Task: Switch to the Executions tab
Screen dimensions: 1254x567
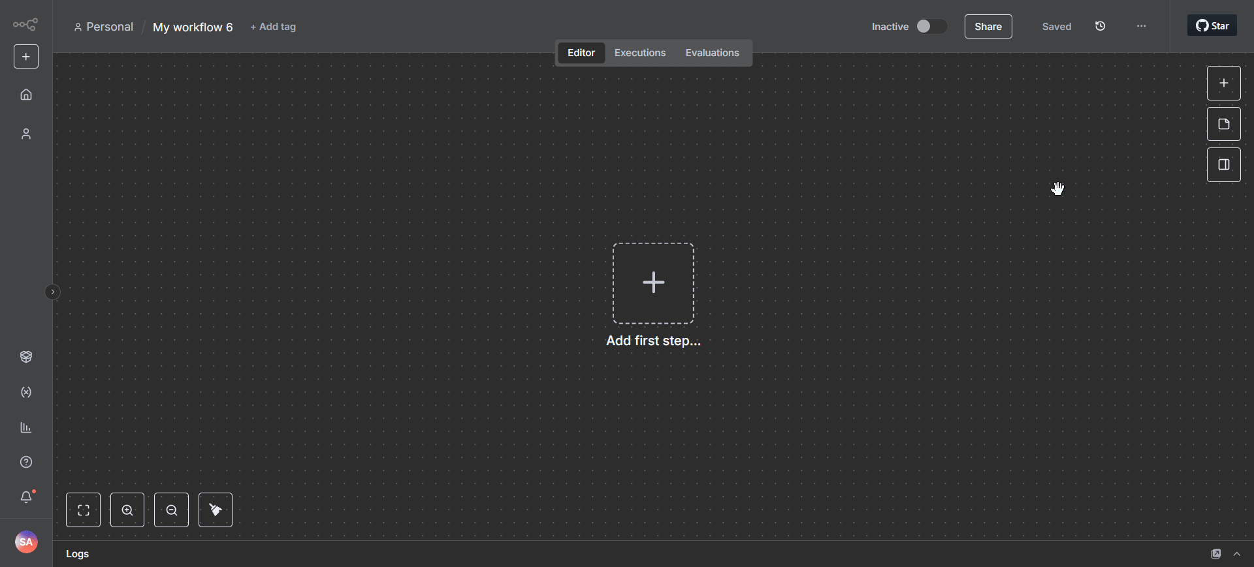Action: pyautogui.click(x=639, y=53)
